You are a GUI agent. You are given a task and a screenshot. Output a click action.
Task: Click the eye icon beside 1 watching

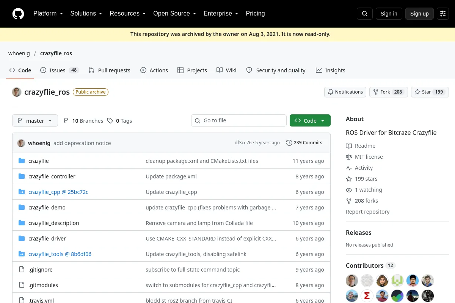349,190
